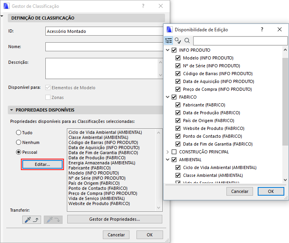Select the Pessoal radio option

point(18,152)
